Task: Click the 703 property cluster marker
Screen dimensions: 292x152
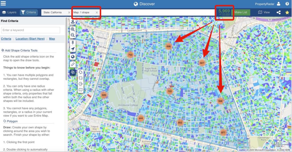Action: coord(169,91)
